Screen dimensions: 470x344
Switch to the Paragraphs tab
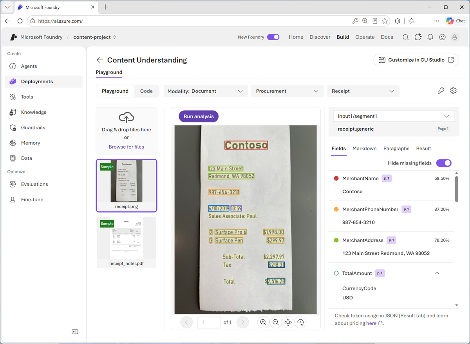396,149
